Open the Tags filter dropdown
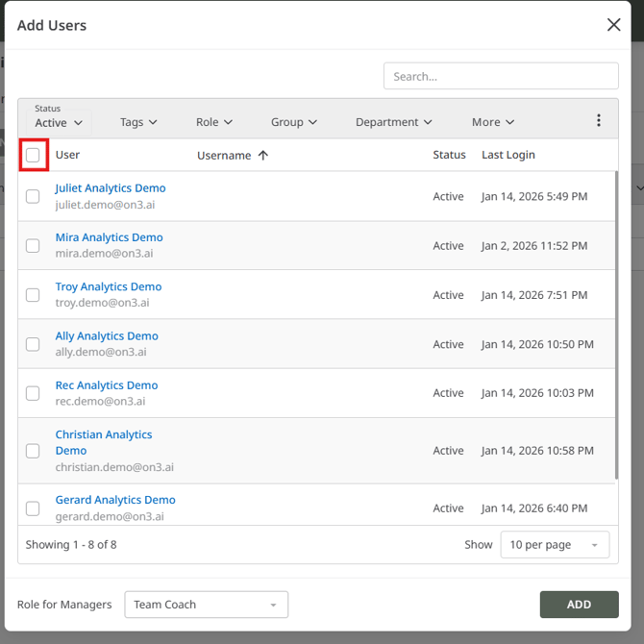This screenshot has height=644, width=644. (138, 122)
